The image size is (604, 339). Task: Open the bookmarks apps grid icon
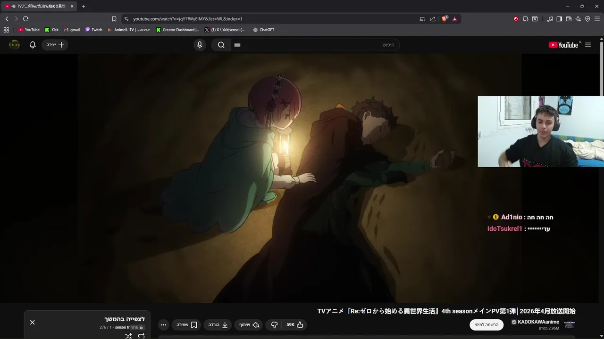coord(6,30)
